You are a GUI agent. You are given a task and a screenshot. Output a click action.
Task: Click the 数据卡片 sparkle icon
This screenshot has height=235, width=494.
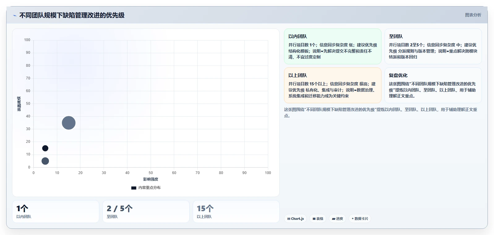pyautogui.click(x=353, y=219)
